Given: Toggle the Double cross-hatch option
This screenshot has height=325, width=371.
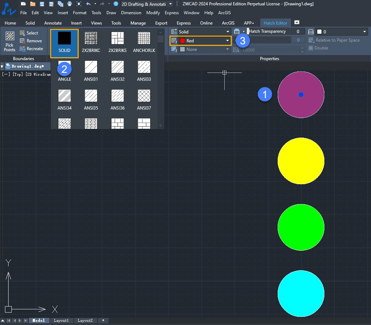Looking at the screenshot, I should pyautogui.click(x=318, y=48).
